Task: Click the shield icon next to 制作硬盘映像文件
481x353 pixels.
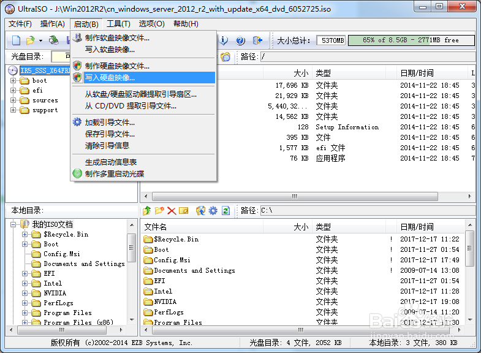Action: tap(77, 66)
